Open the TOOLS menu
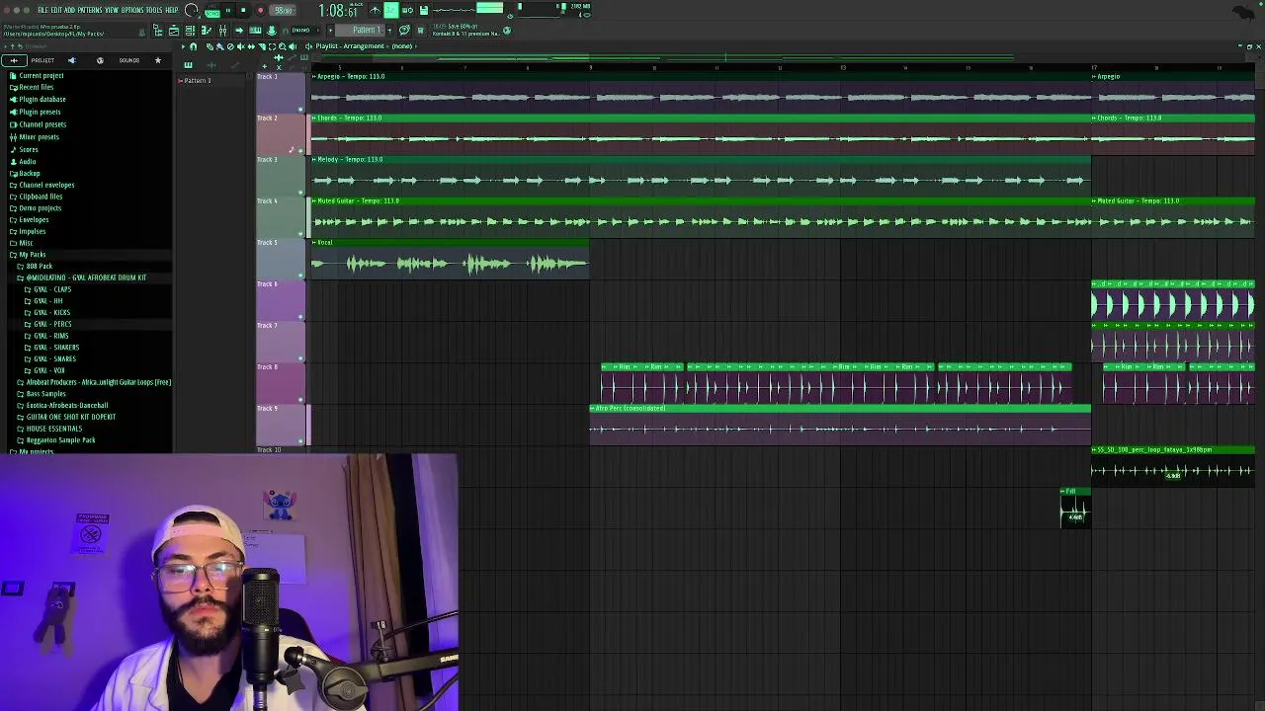The height and width of the screenshot is (711, 1265). point(154,10)
